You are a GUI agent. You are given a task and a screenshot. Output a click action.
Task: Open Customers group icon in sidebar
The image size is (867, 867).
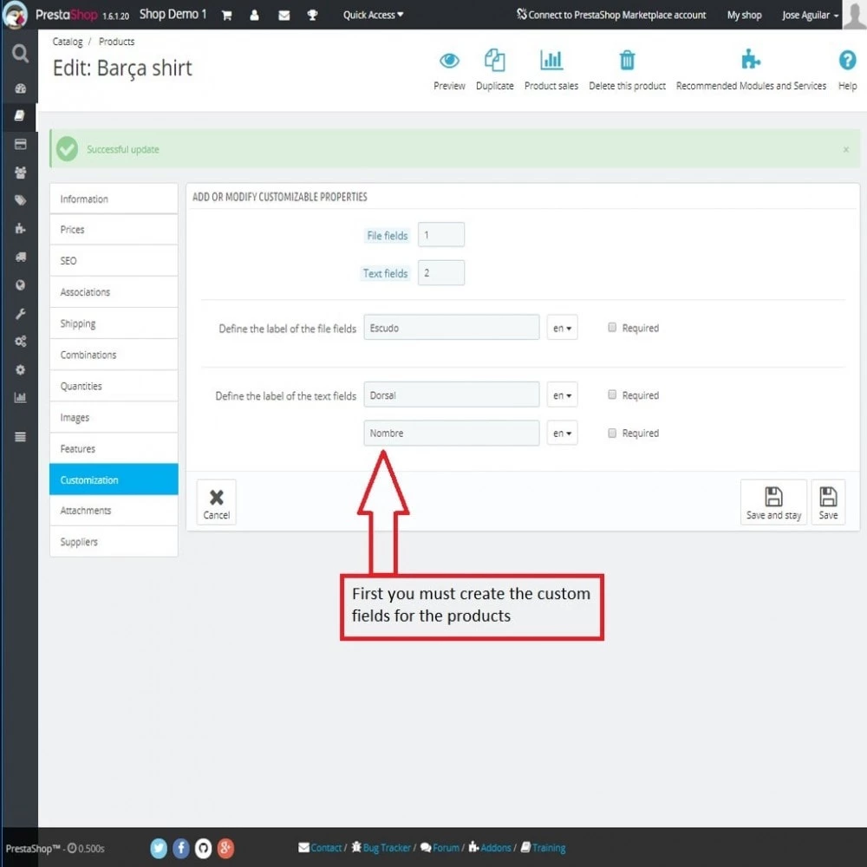[x=21, y=173]
